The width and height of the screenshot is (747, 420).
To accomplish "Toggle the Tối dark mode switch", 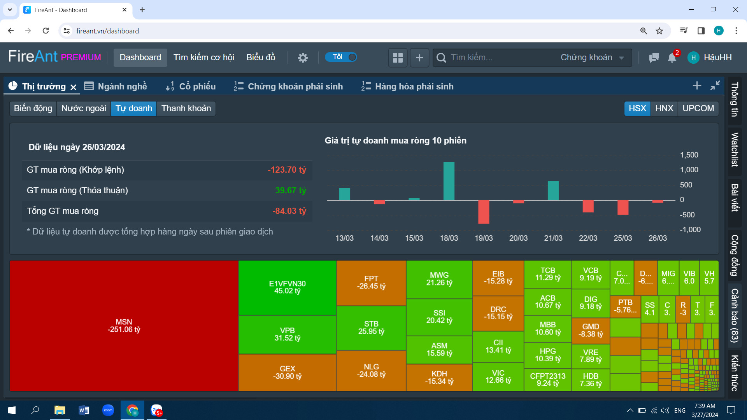I will (x=341, y=57).
